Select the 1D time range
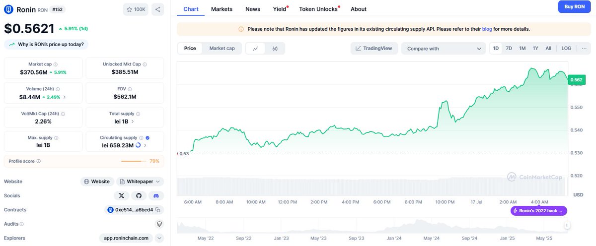The image size is (596, 246). tap(496, 48)
